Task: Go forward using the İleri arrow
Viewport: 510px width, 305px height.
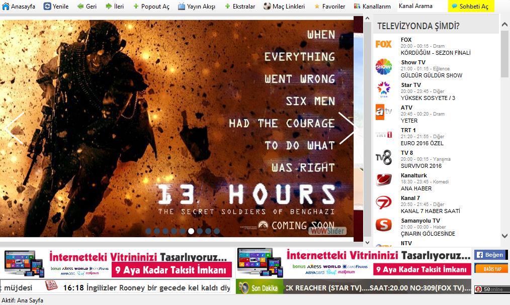Action: pyautogui.click(x=109, y=7)
